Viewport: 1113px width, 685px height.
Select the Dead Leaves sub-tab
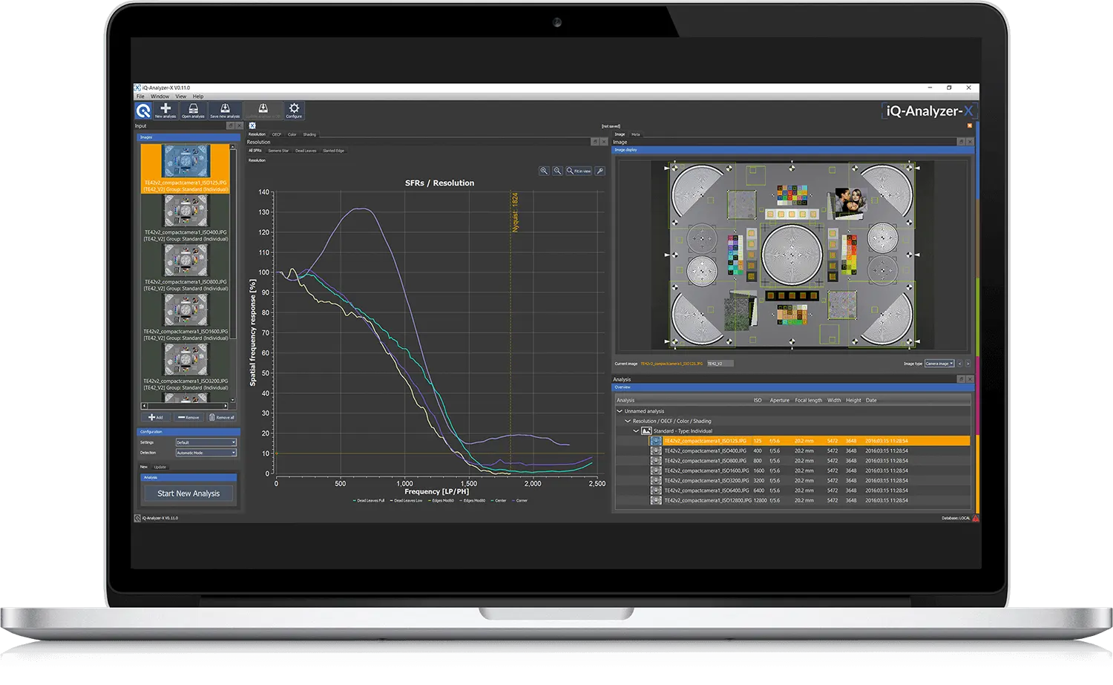coord(306,151)
